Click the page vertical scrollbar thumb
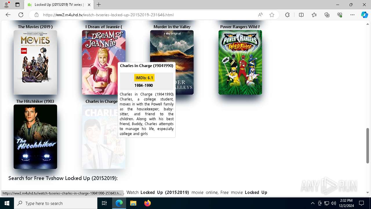This screenshot has height=209, width=371. [x=368, y=145]
